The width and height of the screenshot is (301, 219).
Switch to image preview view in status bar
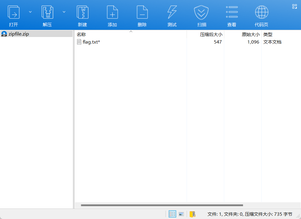point(181,214)
